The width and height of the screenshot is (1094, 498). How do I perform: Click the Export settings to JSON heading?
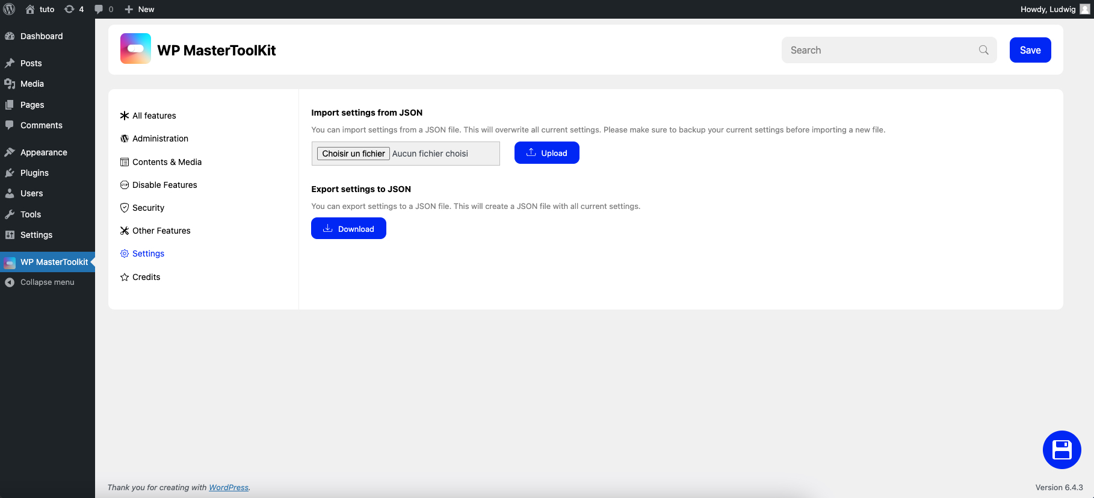361,189
